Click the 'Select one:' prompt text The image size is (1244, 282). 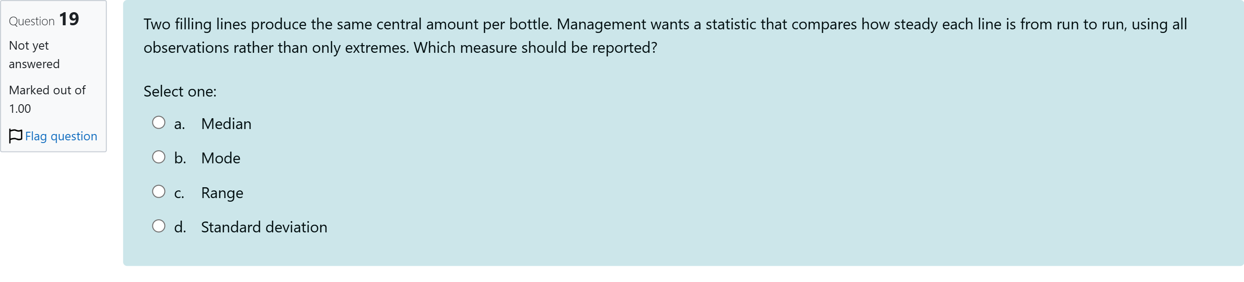click(x=180, y=91)
